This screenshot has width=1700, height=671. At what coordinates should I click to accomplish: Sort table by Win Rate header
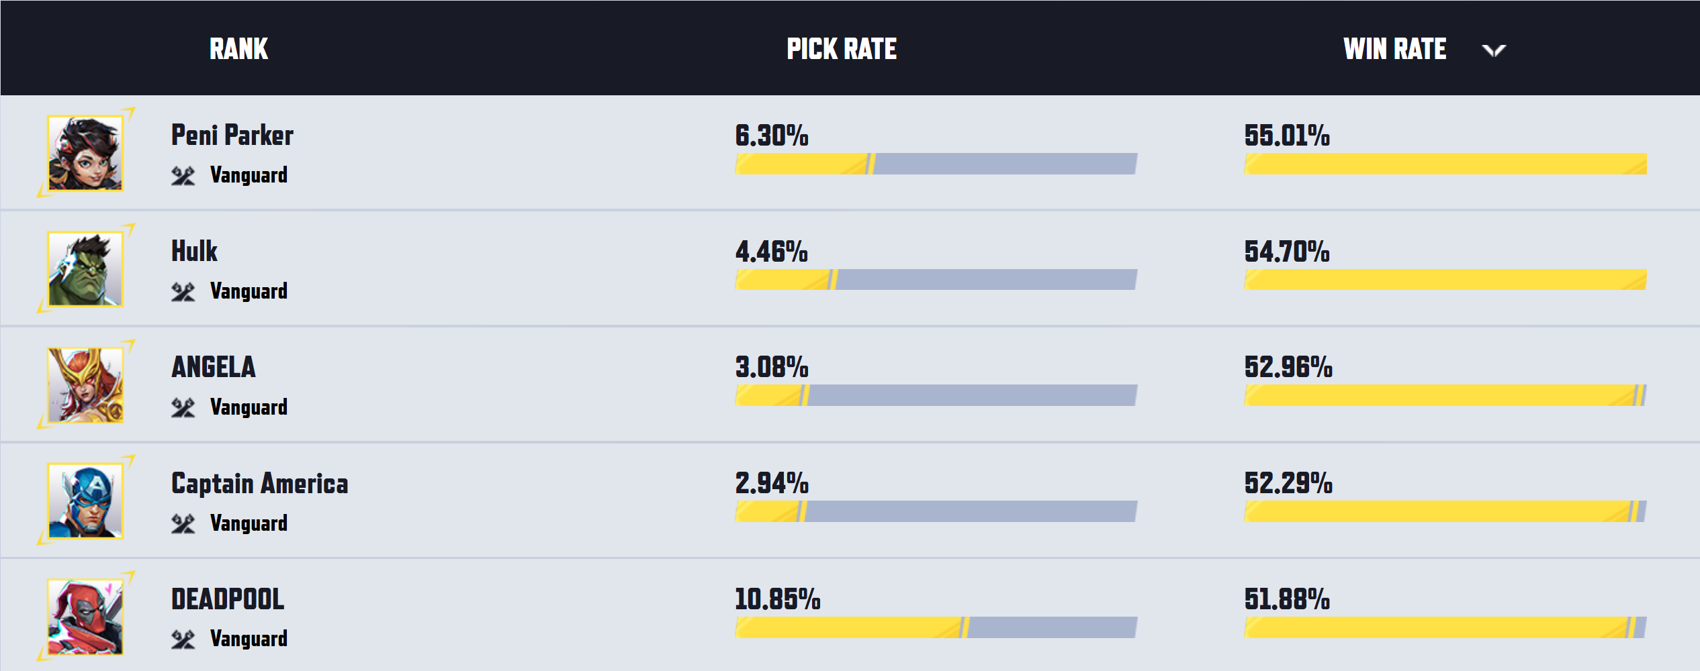(1394, 49)
